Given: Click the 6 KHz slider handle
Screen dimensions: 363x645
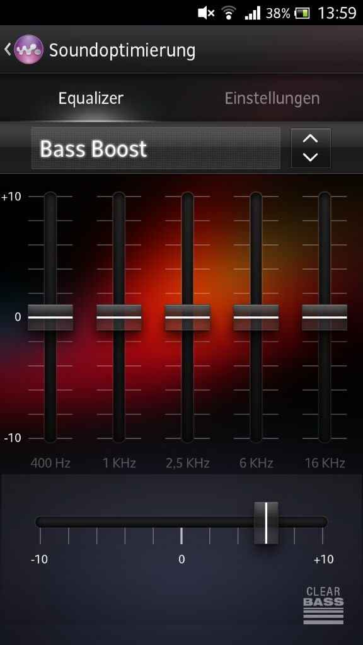Looking at the screenshot, I should (x=256, y=317).
